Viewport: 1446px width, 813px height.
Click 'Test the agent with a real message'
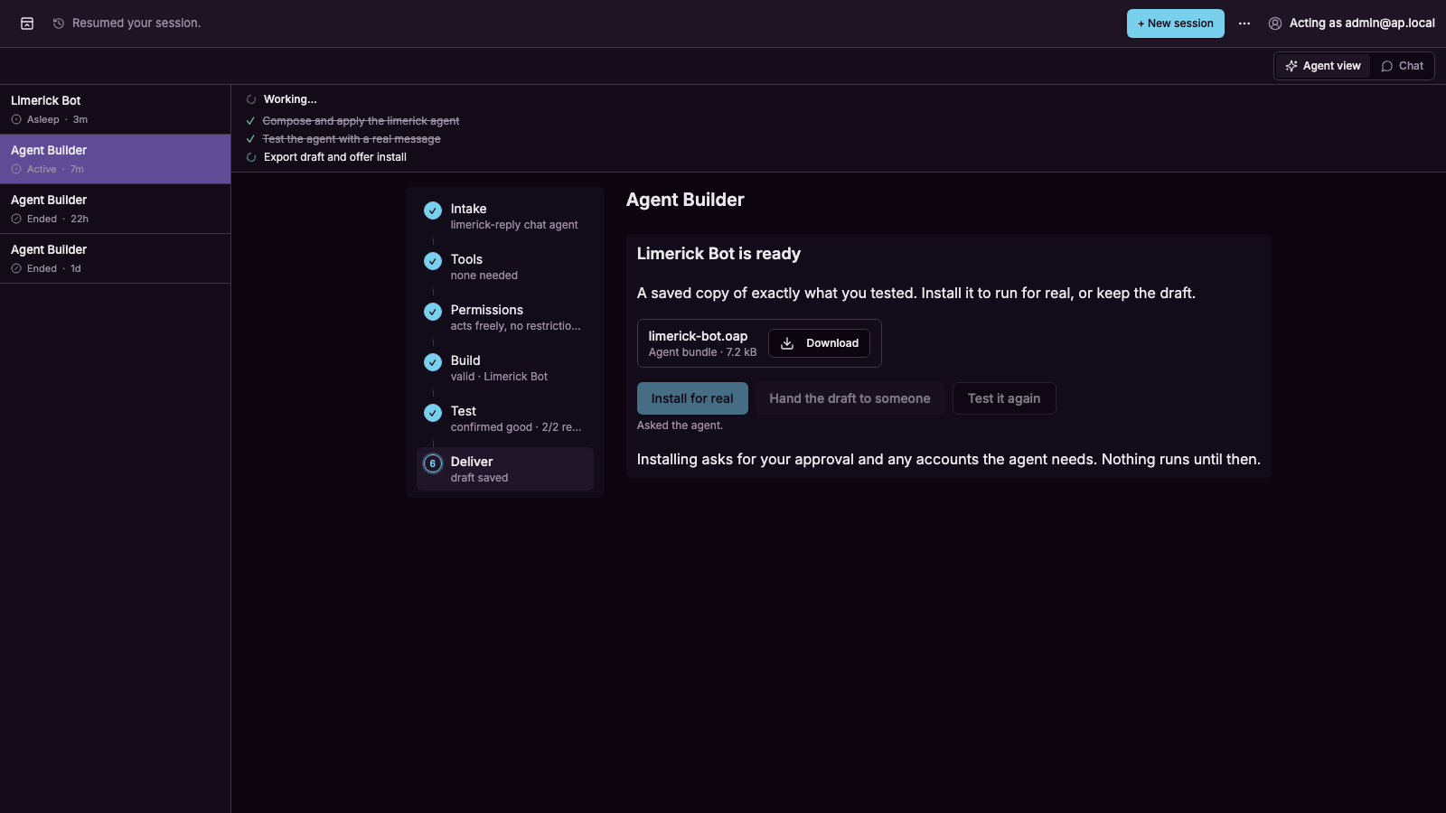[352, 139]
